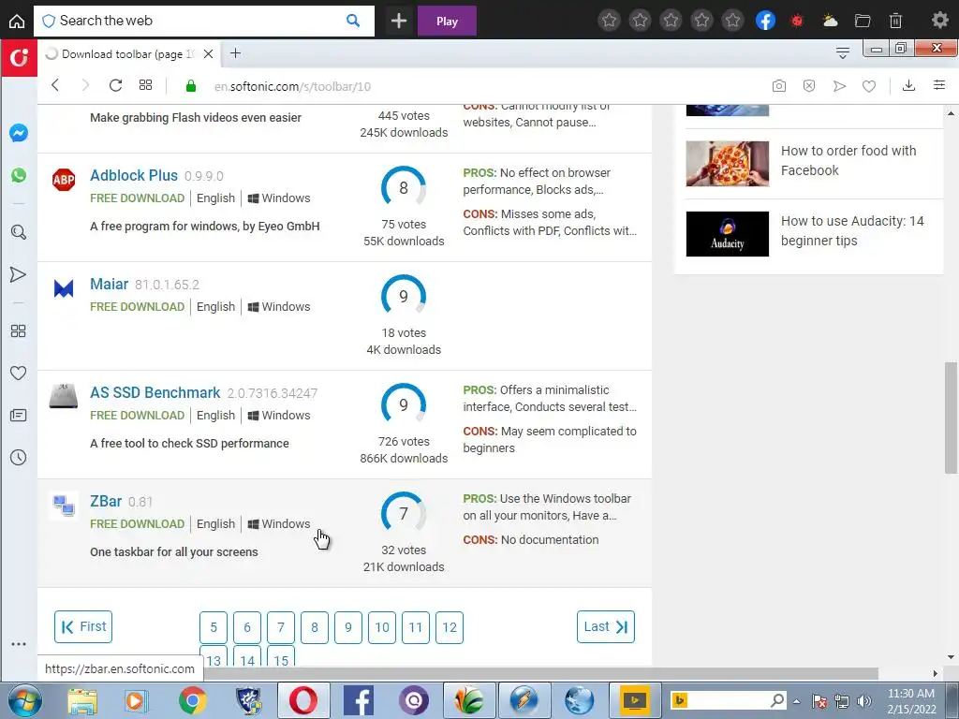Open folder icon in top bar
959x719 pixels.
(x=863, y=21)
